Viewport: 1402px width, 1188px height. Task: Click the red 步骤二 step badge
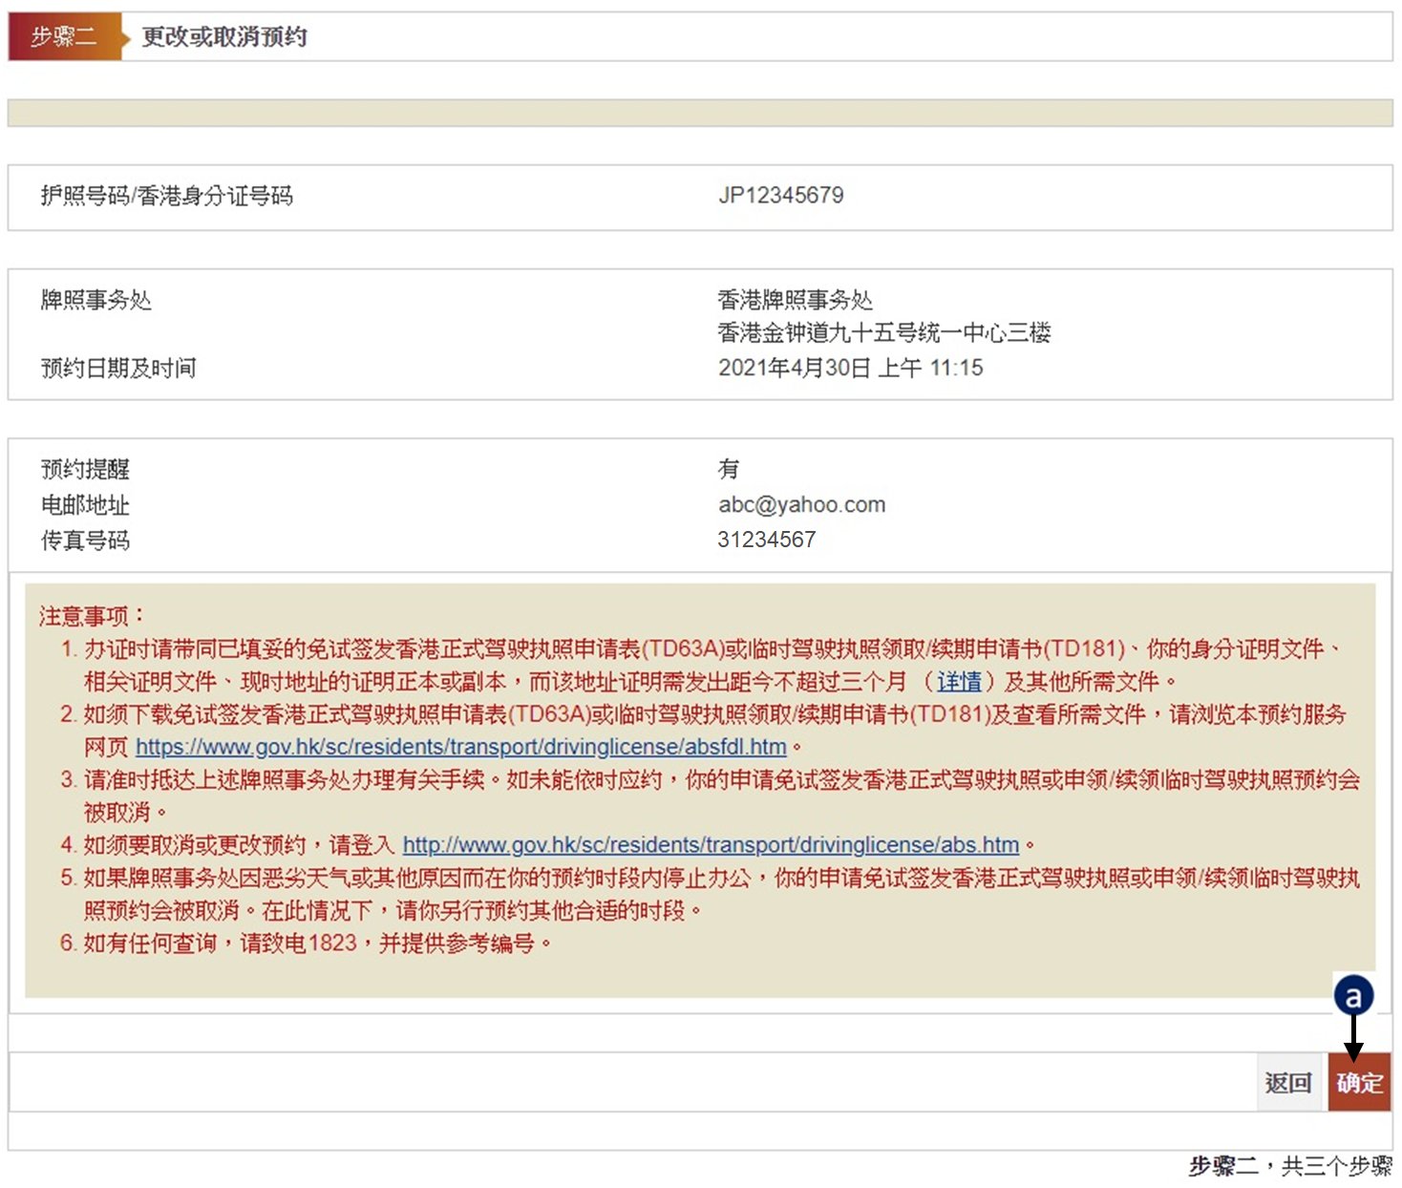63,37
